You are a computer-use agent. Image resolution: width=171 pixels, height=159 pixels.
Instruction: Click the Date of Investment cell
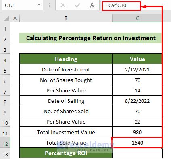click(x=66, y=69)
